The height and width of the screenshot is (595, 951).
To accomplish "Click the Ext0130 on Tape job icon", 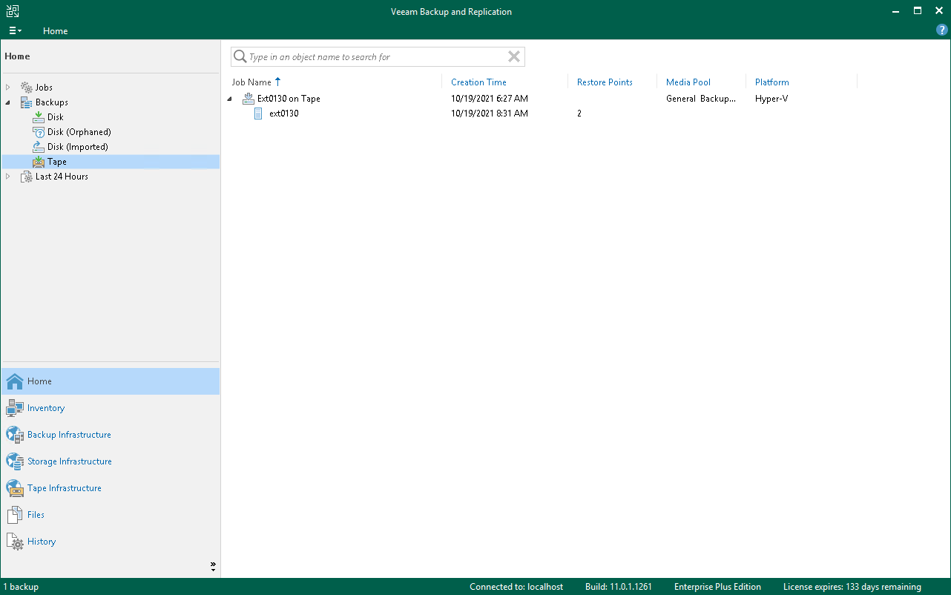I will click(248, 99).
